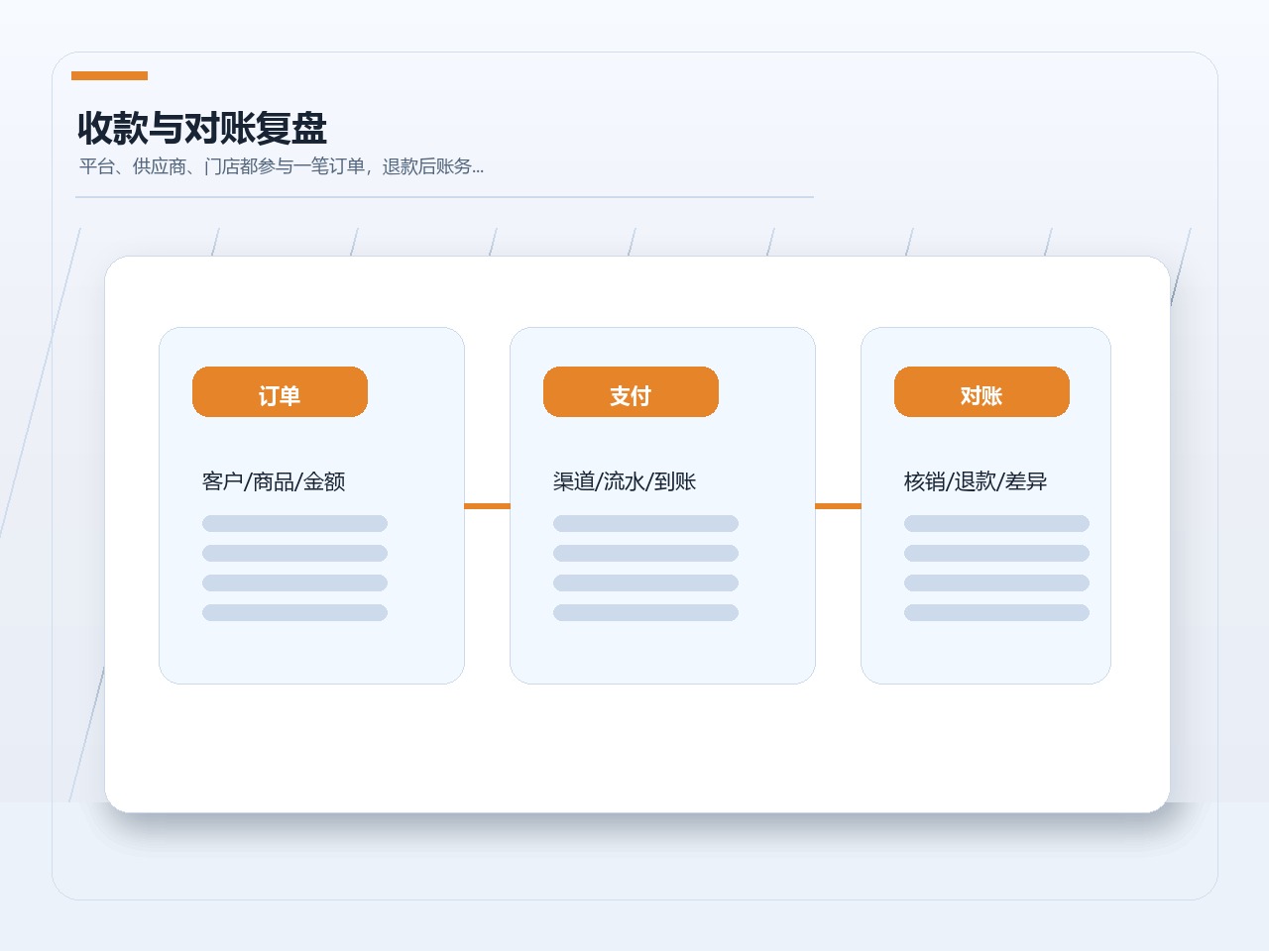Click third placeholder line in 对账 card
Viewport: 1269px width, 951px height.
pos(996,582)
